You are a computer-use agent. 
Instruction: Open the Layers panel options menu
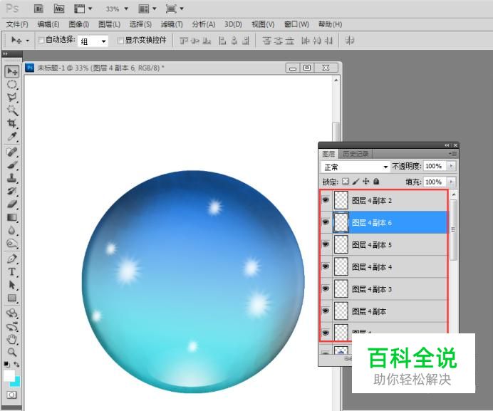pyautogui.click(x=452, y=153)
